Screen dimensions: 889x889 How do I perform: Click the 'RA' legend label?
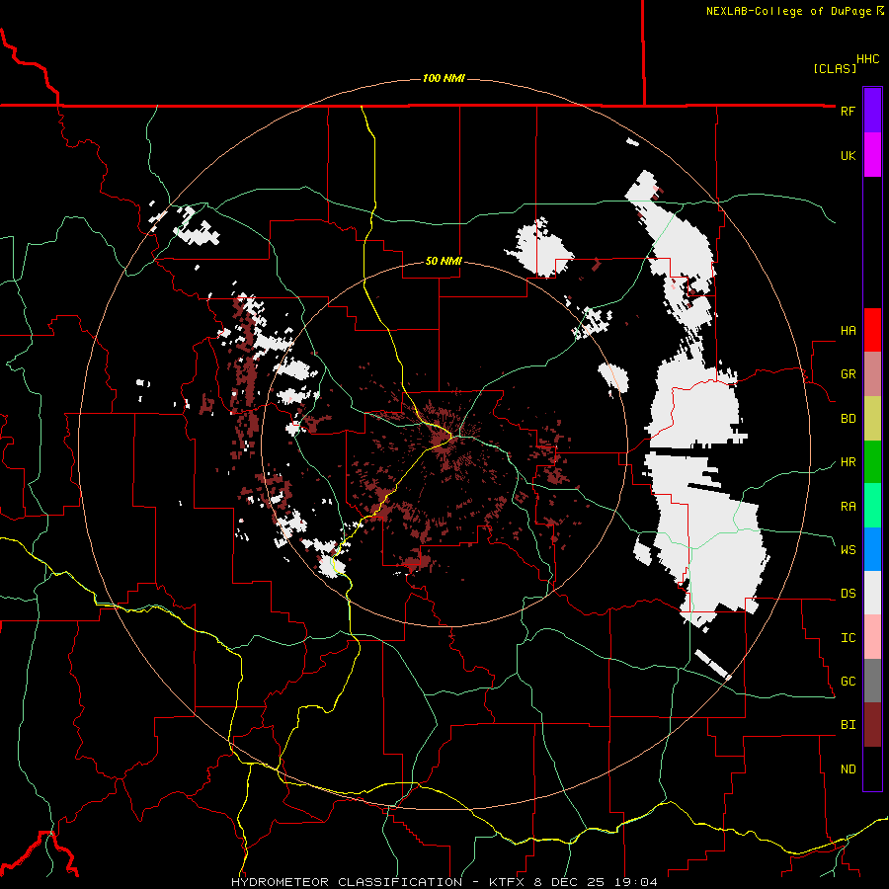click(x=848, y=507)
